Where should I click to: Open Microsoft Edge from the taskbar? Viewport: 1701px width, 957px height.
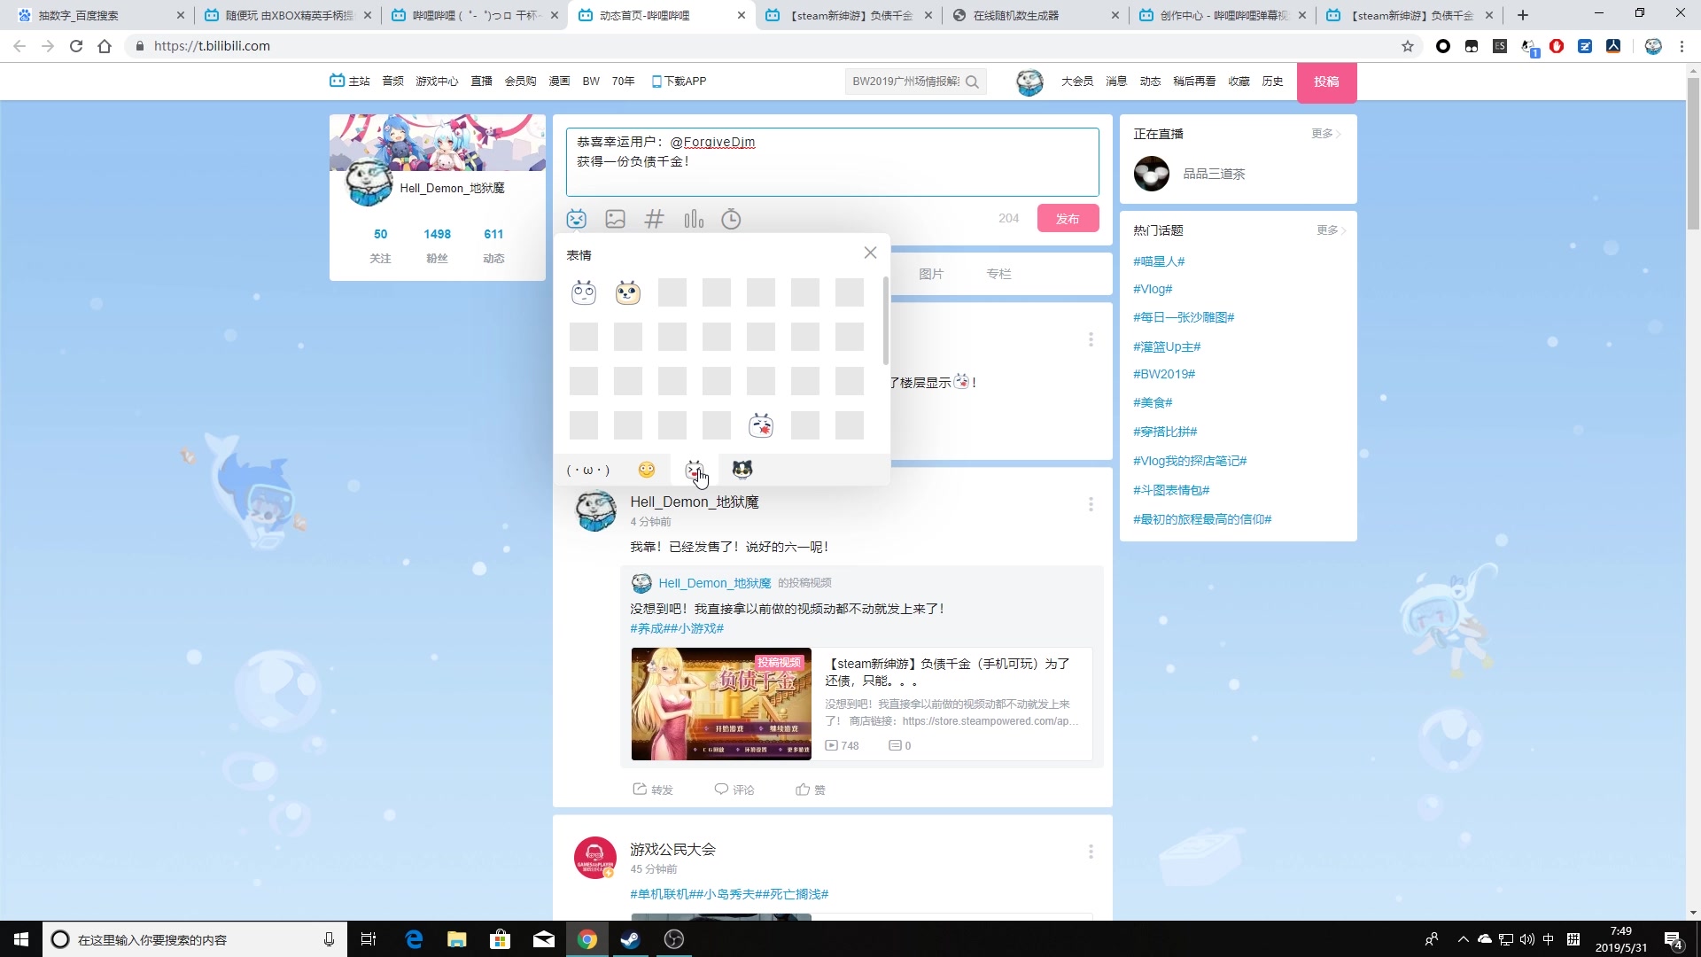coord(414,939)
